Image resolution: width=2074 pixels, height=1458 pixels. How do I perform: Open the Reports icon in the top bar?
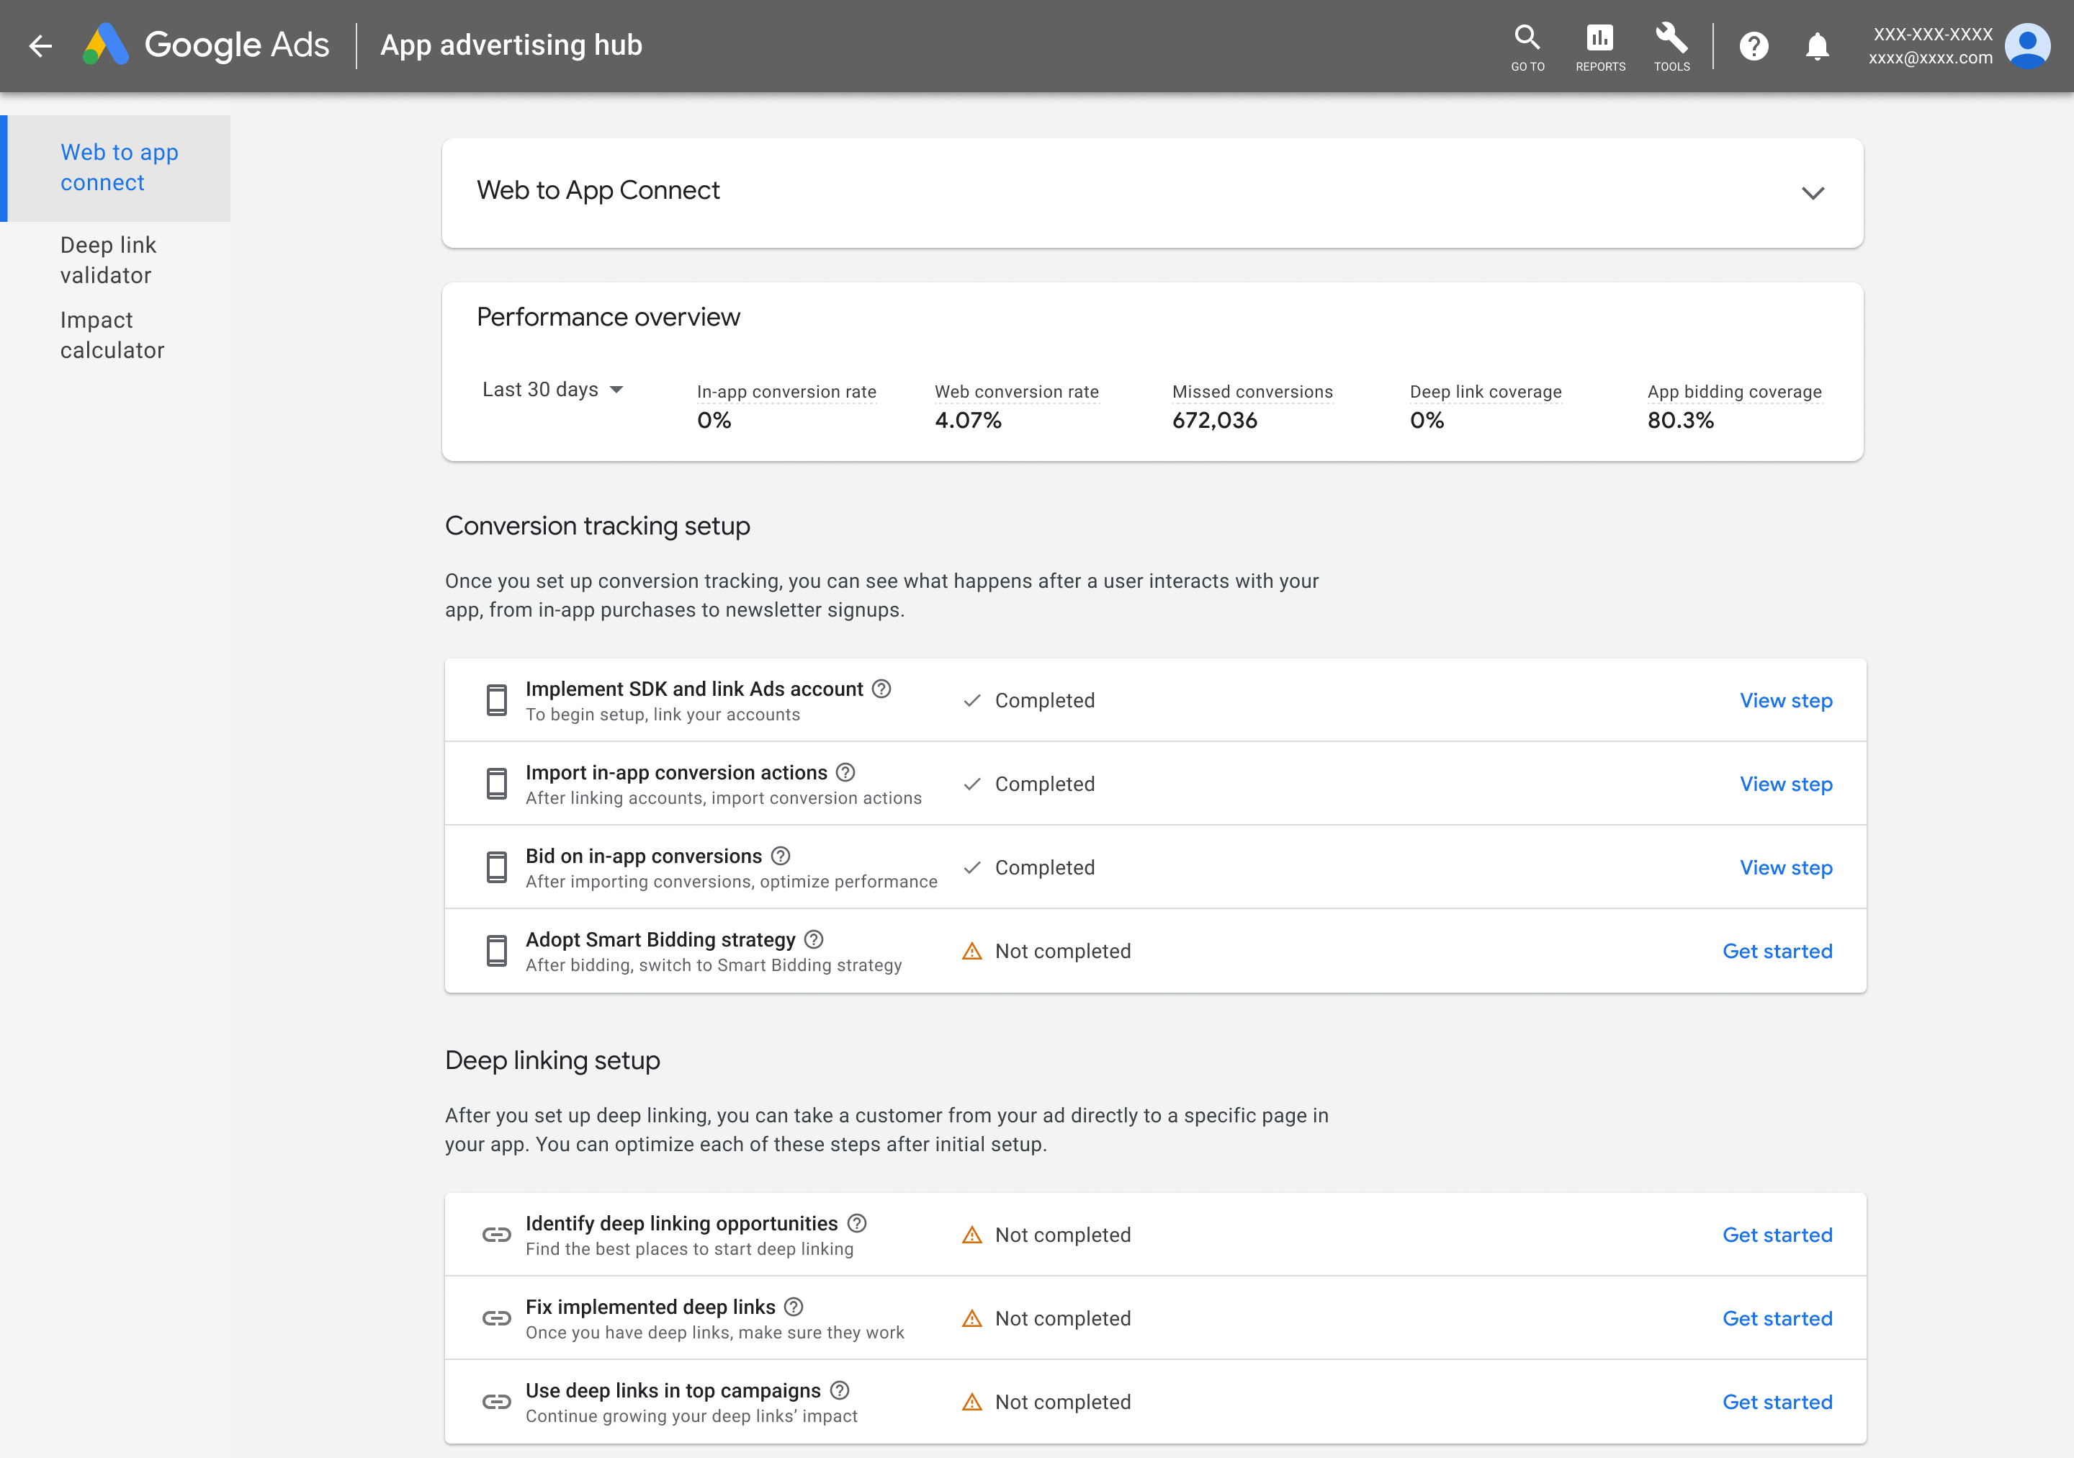(1599, 38)
